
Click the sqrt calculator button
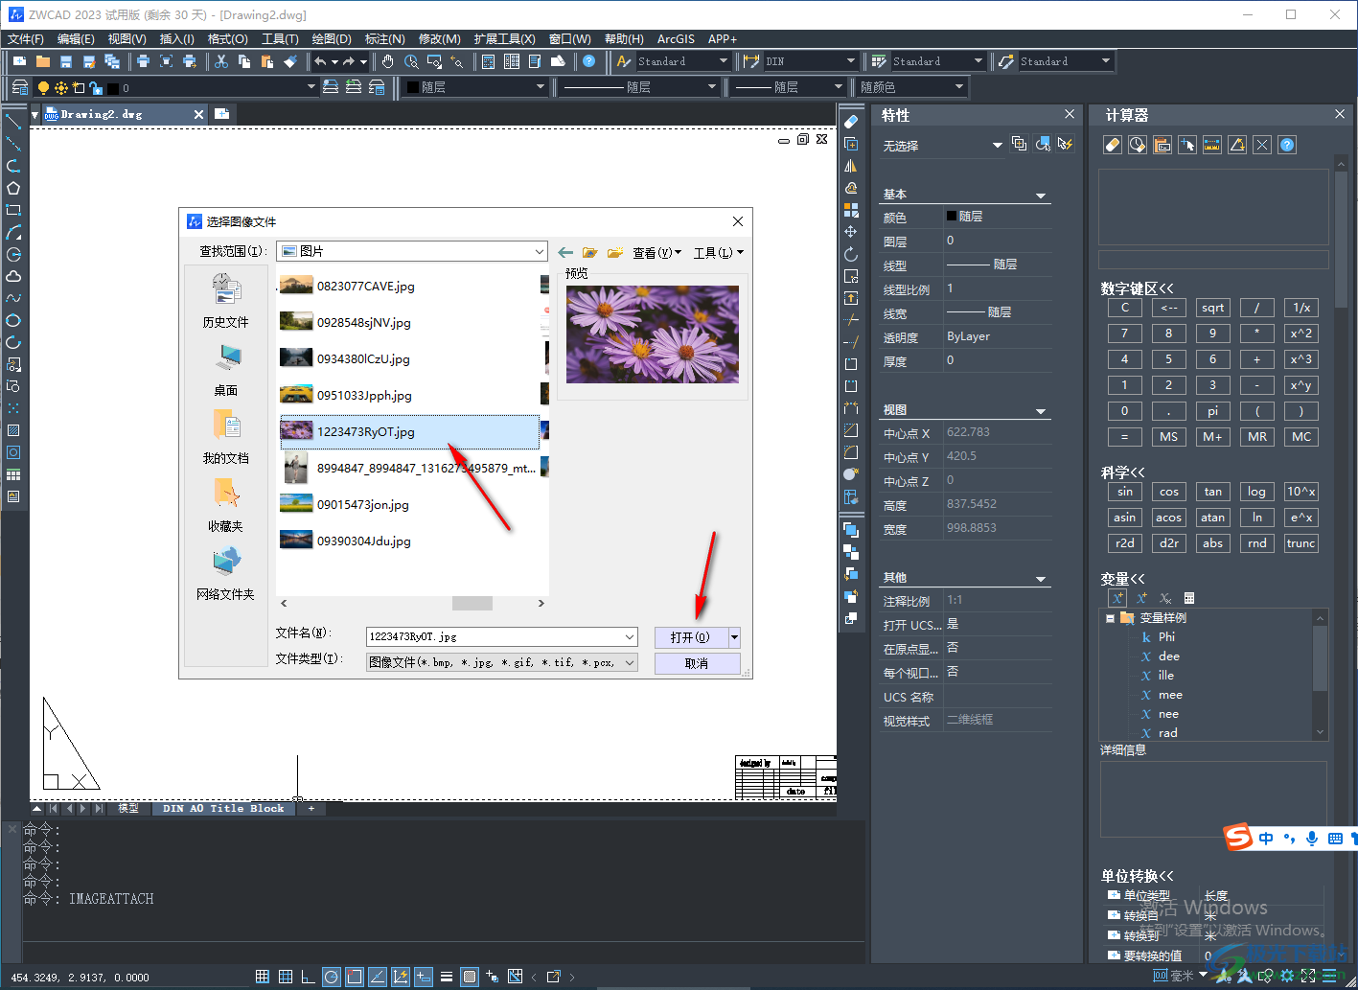click(x=1212, y=308)
